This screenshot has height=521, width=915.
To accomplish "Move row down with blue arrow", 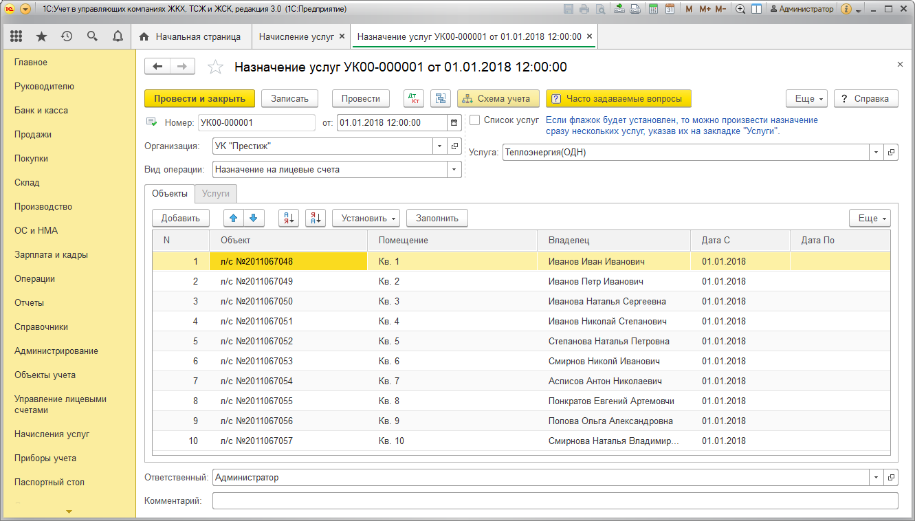I will tap(253, 218).
